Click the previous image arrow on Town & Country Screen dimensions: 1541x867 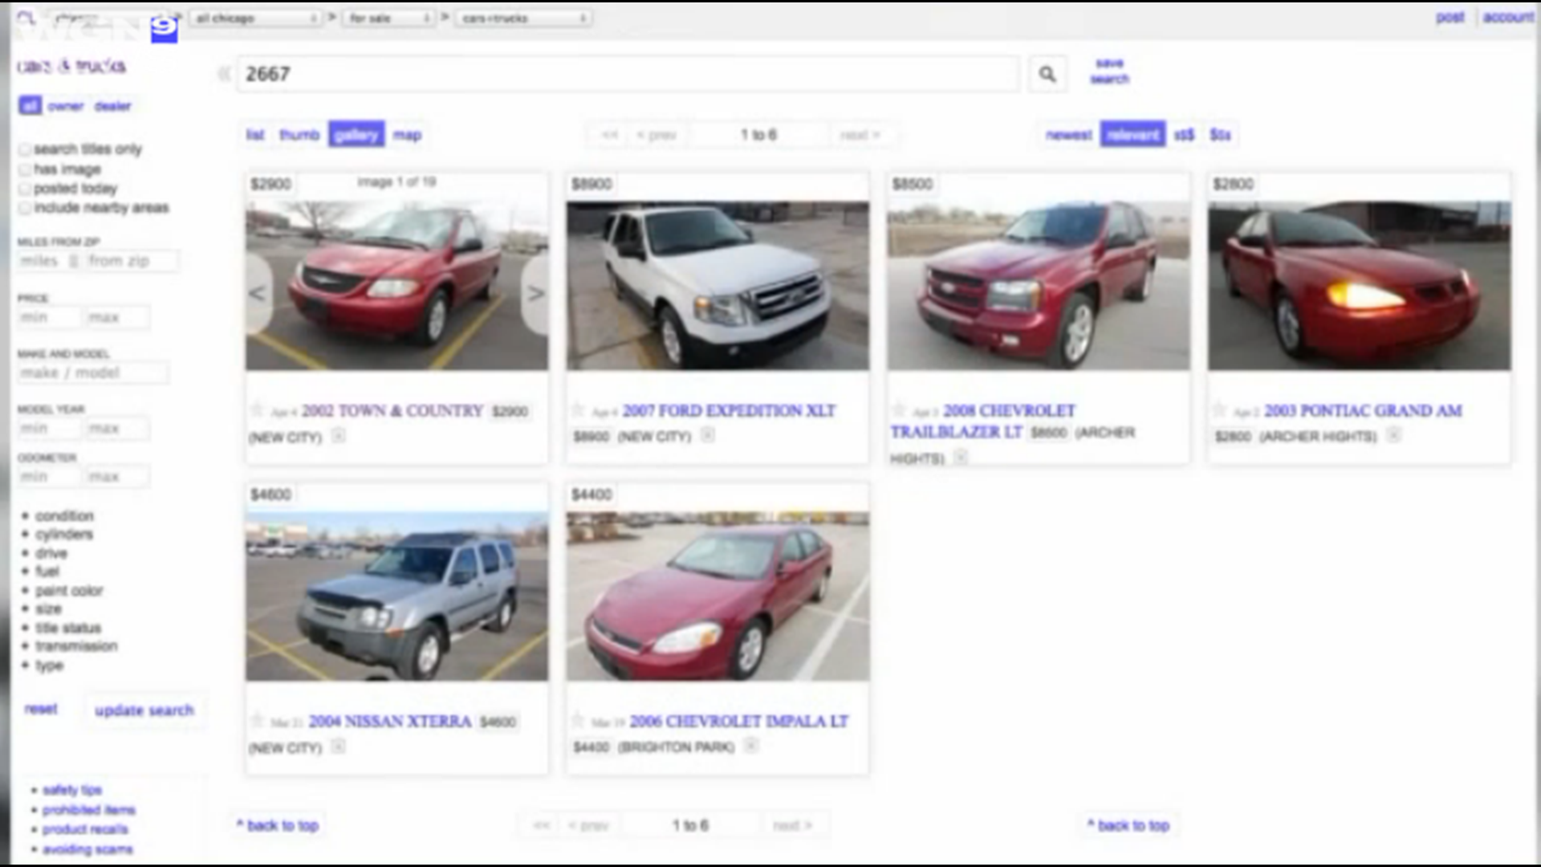click(x=255, y=294)
